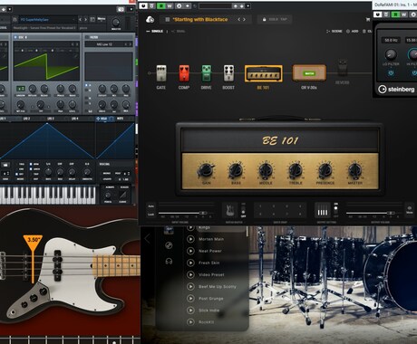Open the synth preset name dropdown
Screen dimensions: 417x344
click(47, 20)
